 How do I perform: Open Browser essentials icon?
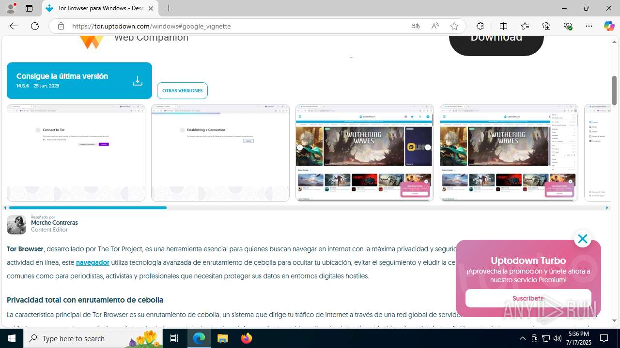(568, 26)
